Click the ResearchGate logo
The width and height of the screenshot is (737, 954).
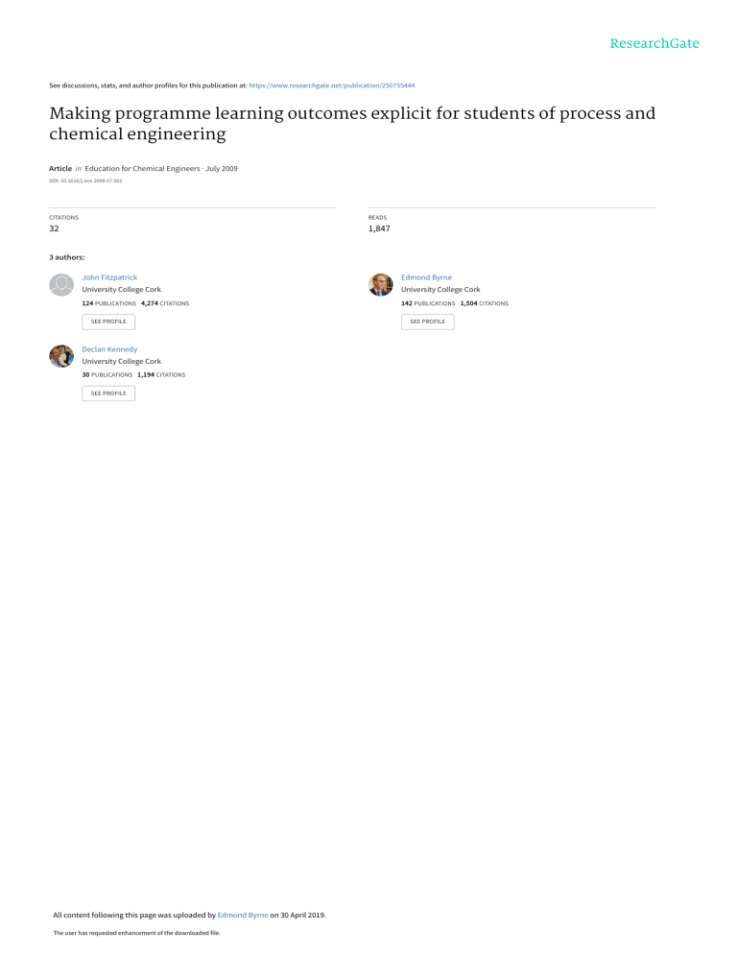click(656, 43)
